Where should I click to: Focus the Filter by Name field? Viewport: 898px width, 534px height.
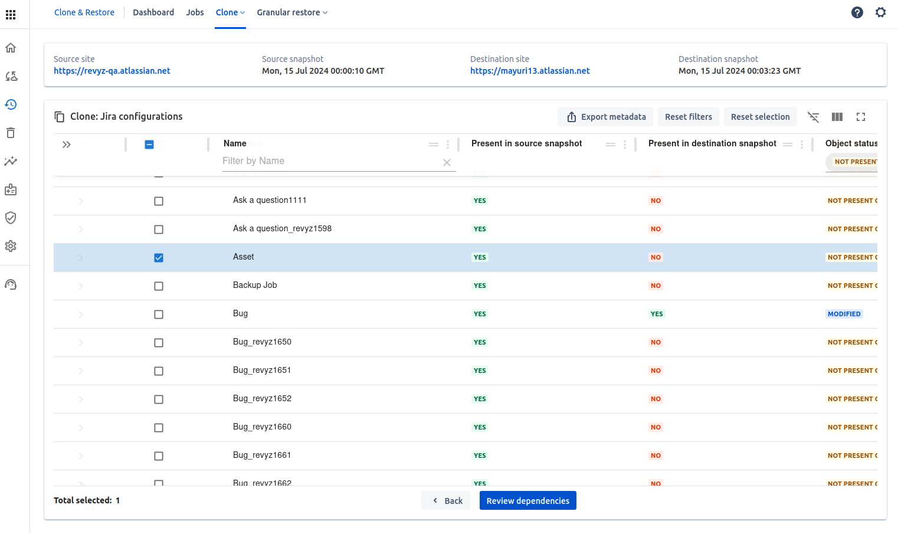pos(330,161)
